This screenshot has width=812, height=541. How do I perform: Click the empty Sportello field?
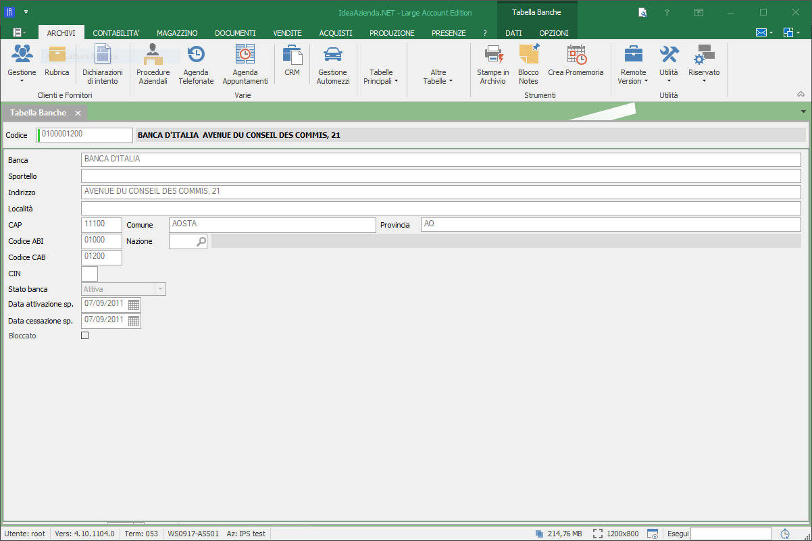tap(441, 176)
